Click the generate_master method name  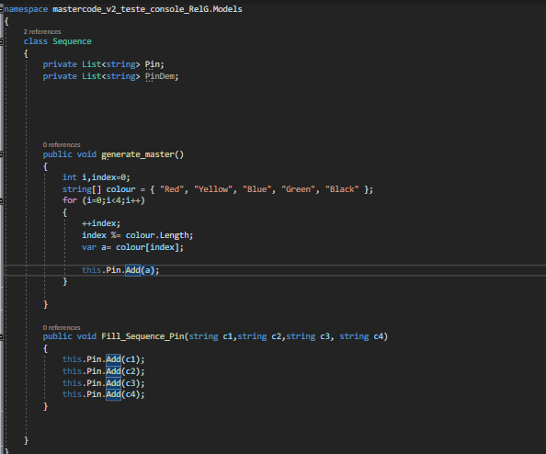click(x=138, y=154)
